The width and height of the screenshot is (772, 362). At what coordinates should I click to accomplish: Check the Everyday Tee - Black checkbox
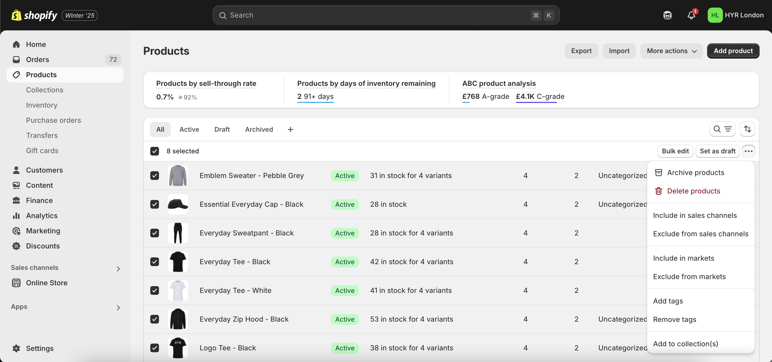pos(155,262)
